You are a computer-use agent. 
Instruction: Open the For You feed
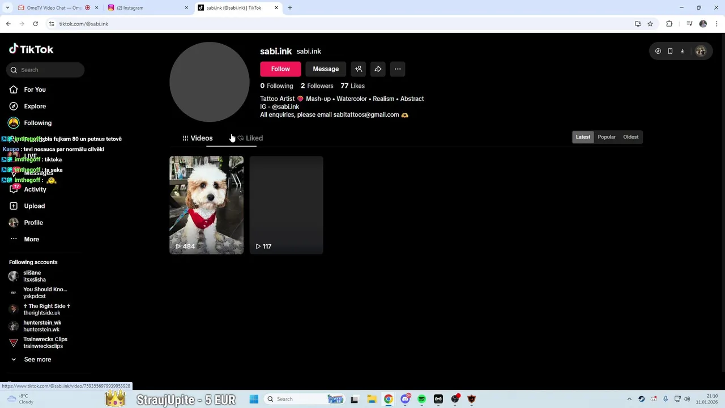(x=35, y=90)
